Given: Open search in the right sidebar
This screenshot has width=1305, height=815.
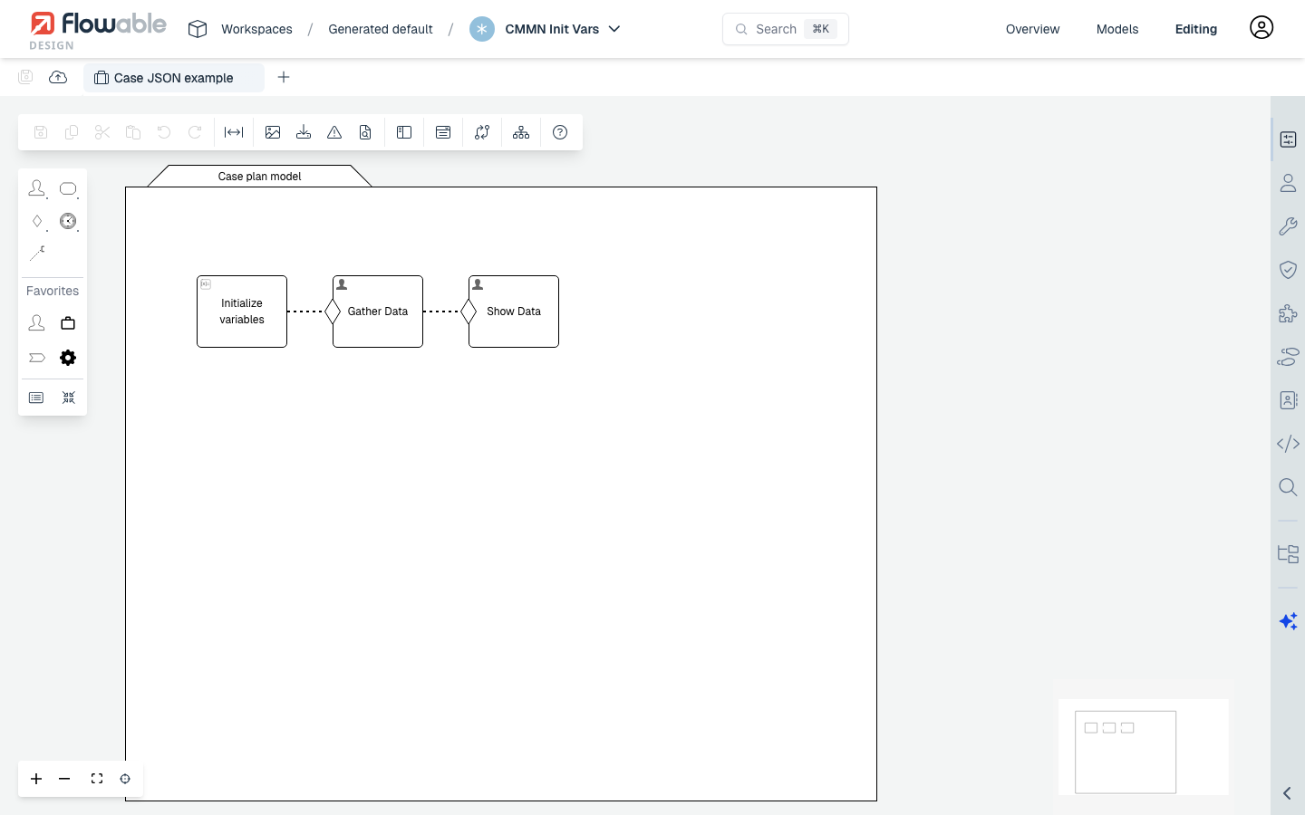Looking at the screenshot, I should pos(1288,487).
